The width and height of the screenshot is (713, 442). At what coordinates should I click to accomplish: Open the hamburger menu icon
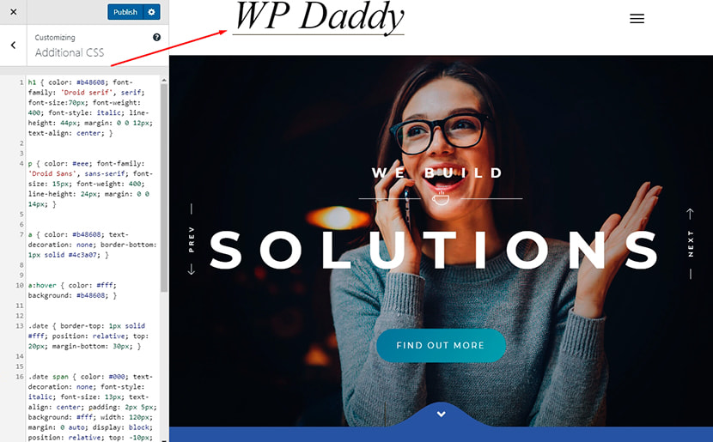[x=637, y=19]
